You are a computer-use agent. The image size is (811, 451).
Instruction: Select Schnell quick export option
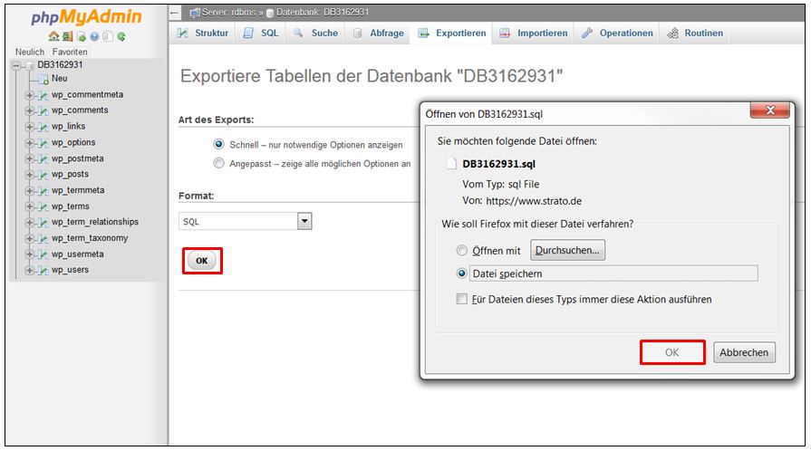point(218,144)
